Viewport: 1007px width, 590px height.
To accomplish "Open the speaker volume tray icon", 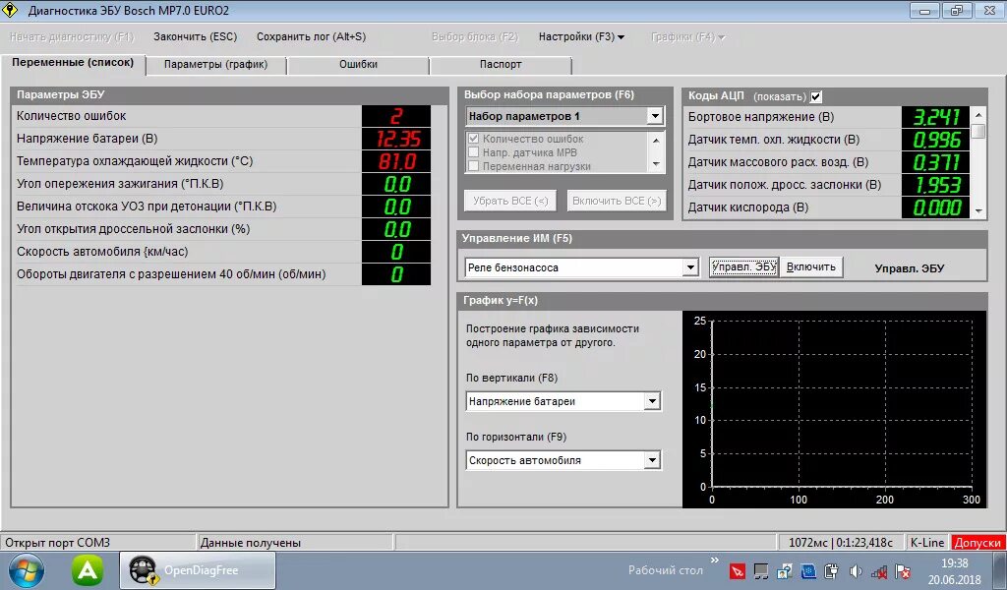I will [x=855, y=570].
